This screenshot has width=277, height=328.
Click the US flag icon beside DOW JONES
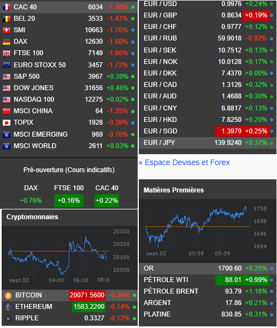(7, 88)
